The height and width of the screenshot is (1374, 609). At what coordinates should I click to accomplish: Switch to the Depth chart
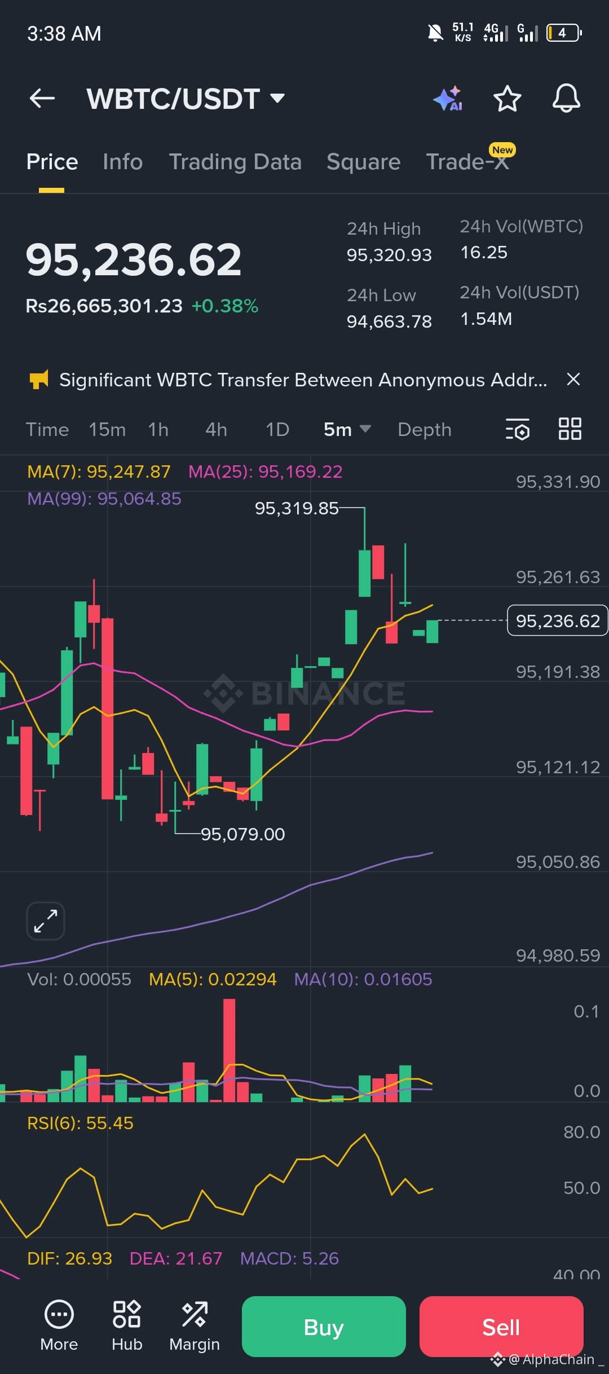point(425,429)
